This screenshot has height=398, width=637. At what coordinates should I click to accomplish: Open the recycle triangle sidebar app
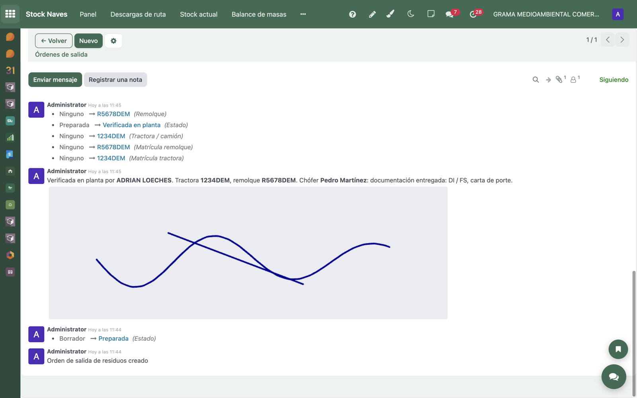[10, 205]
